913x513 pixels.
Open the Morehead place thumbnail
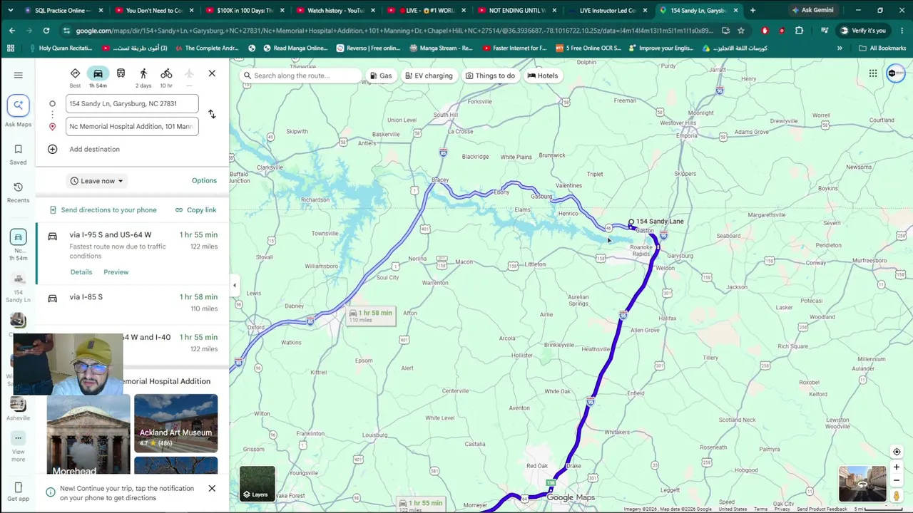point(88,434)
